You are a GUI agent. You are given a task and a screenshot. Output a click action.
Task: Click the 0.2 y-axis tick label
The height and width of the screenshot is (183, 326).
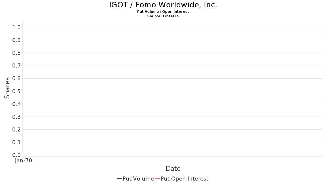(x=17, y=130)
